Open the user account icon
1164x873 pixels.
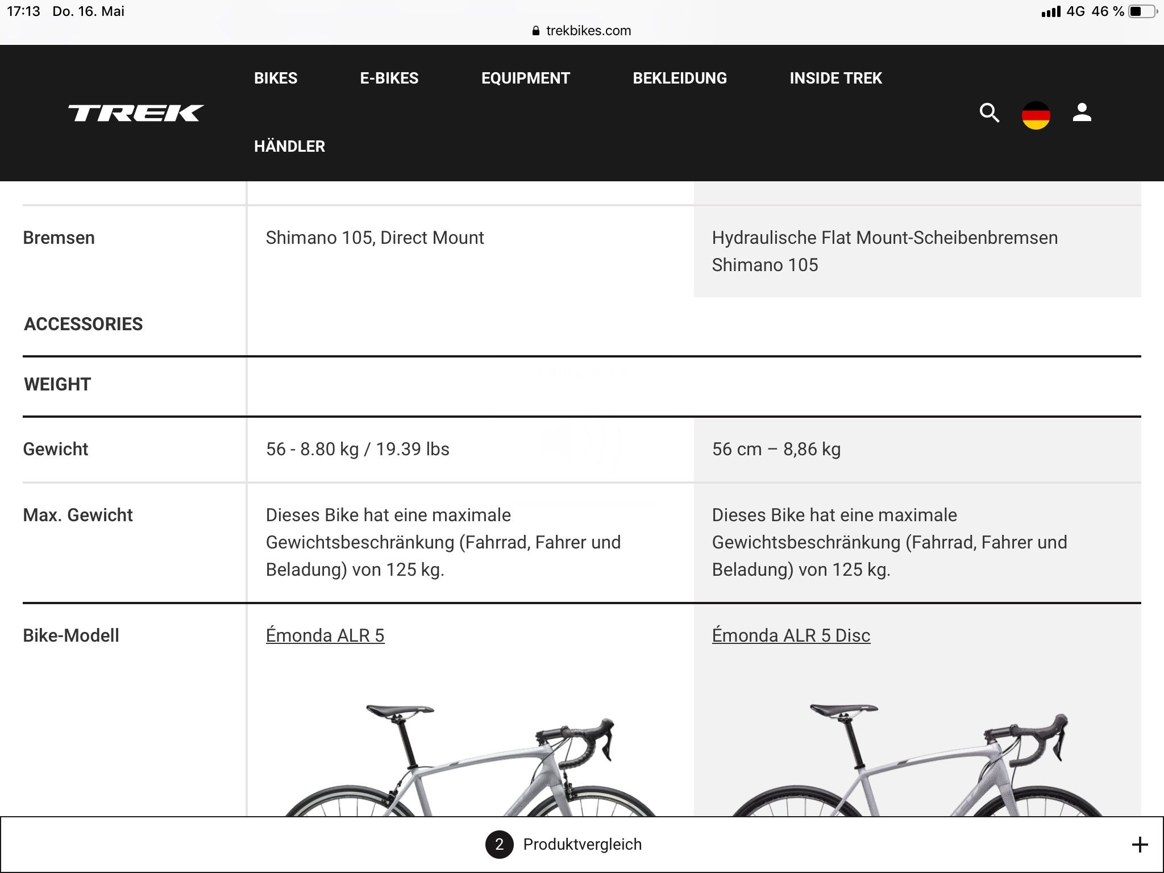[x=1082, y=113]
